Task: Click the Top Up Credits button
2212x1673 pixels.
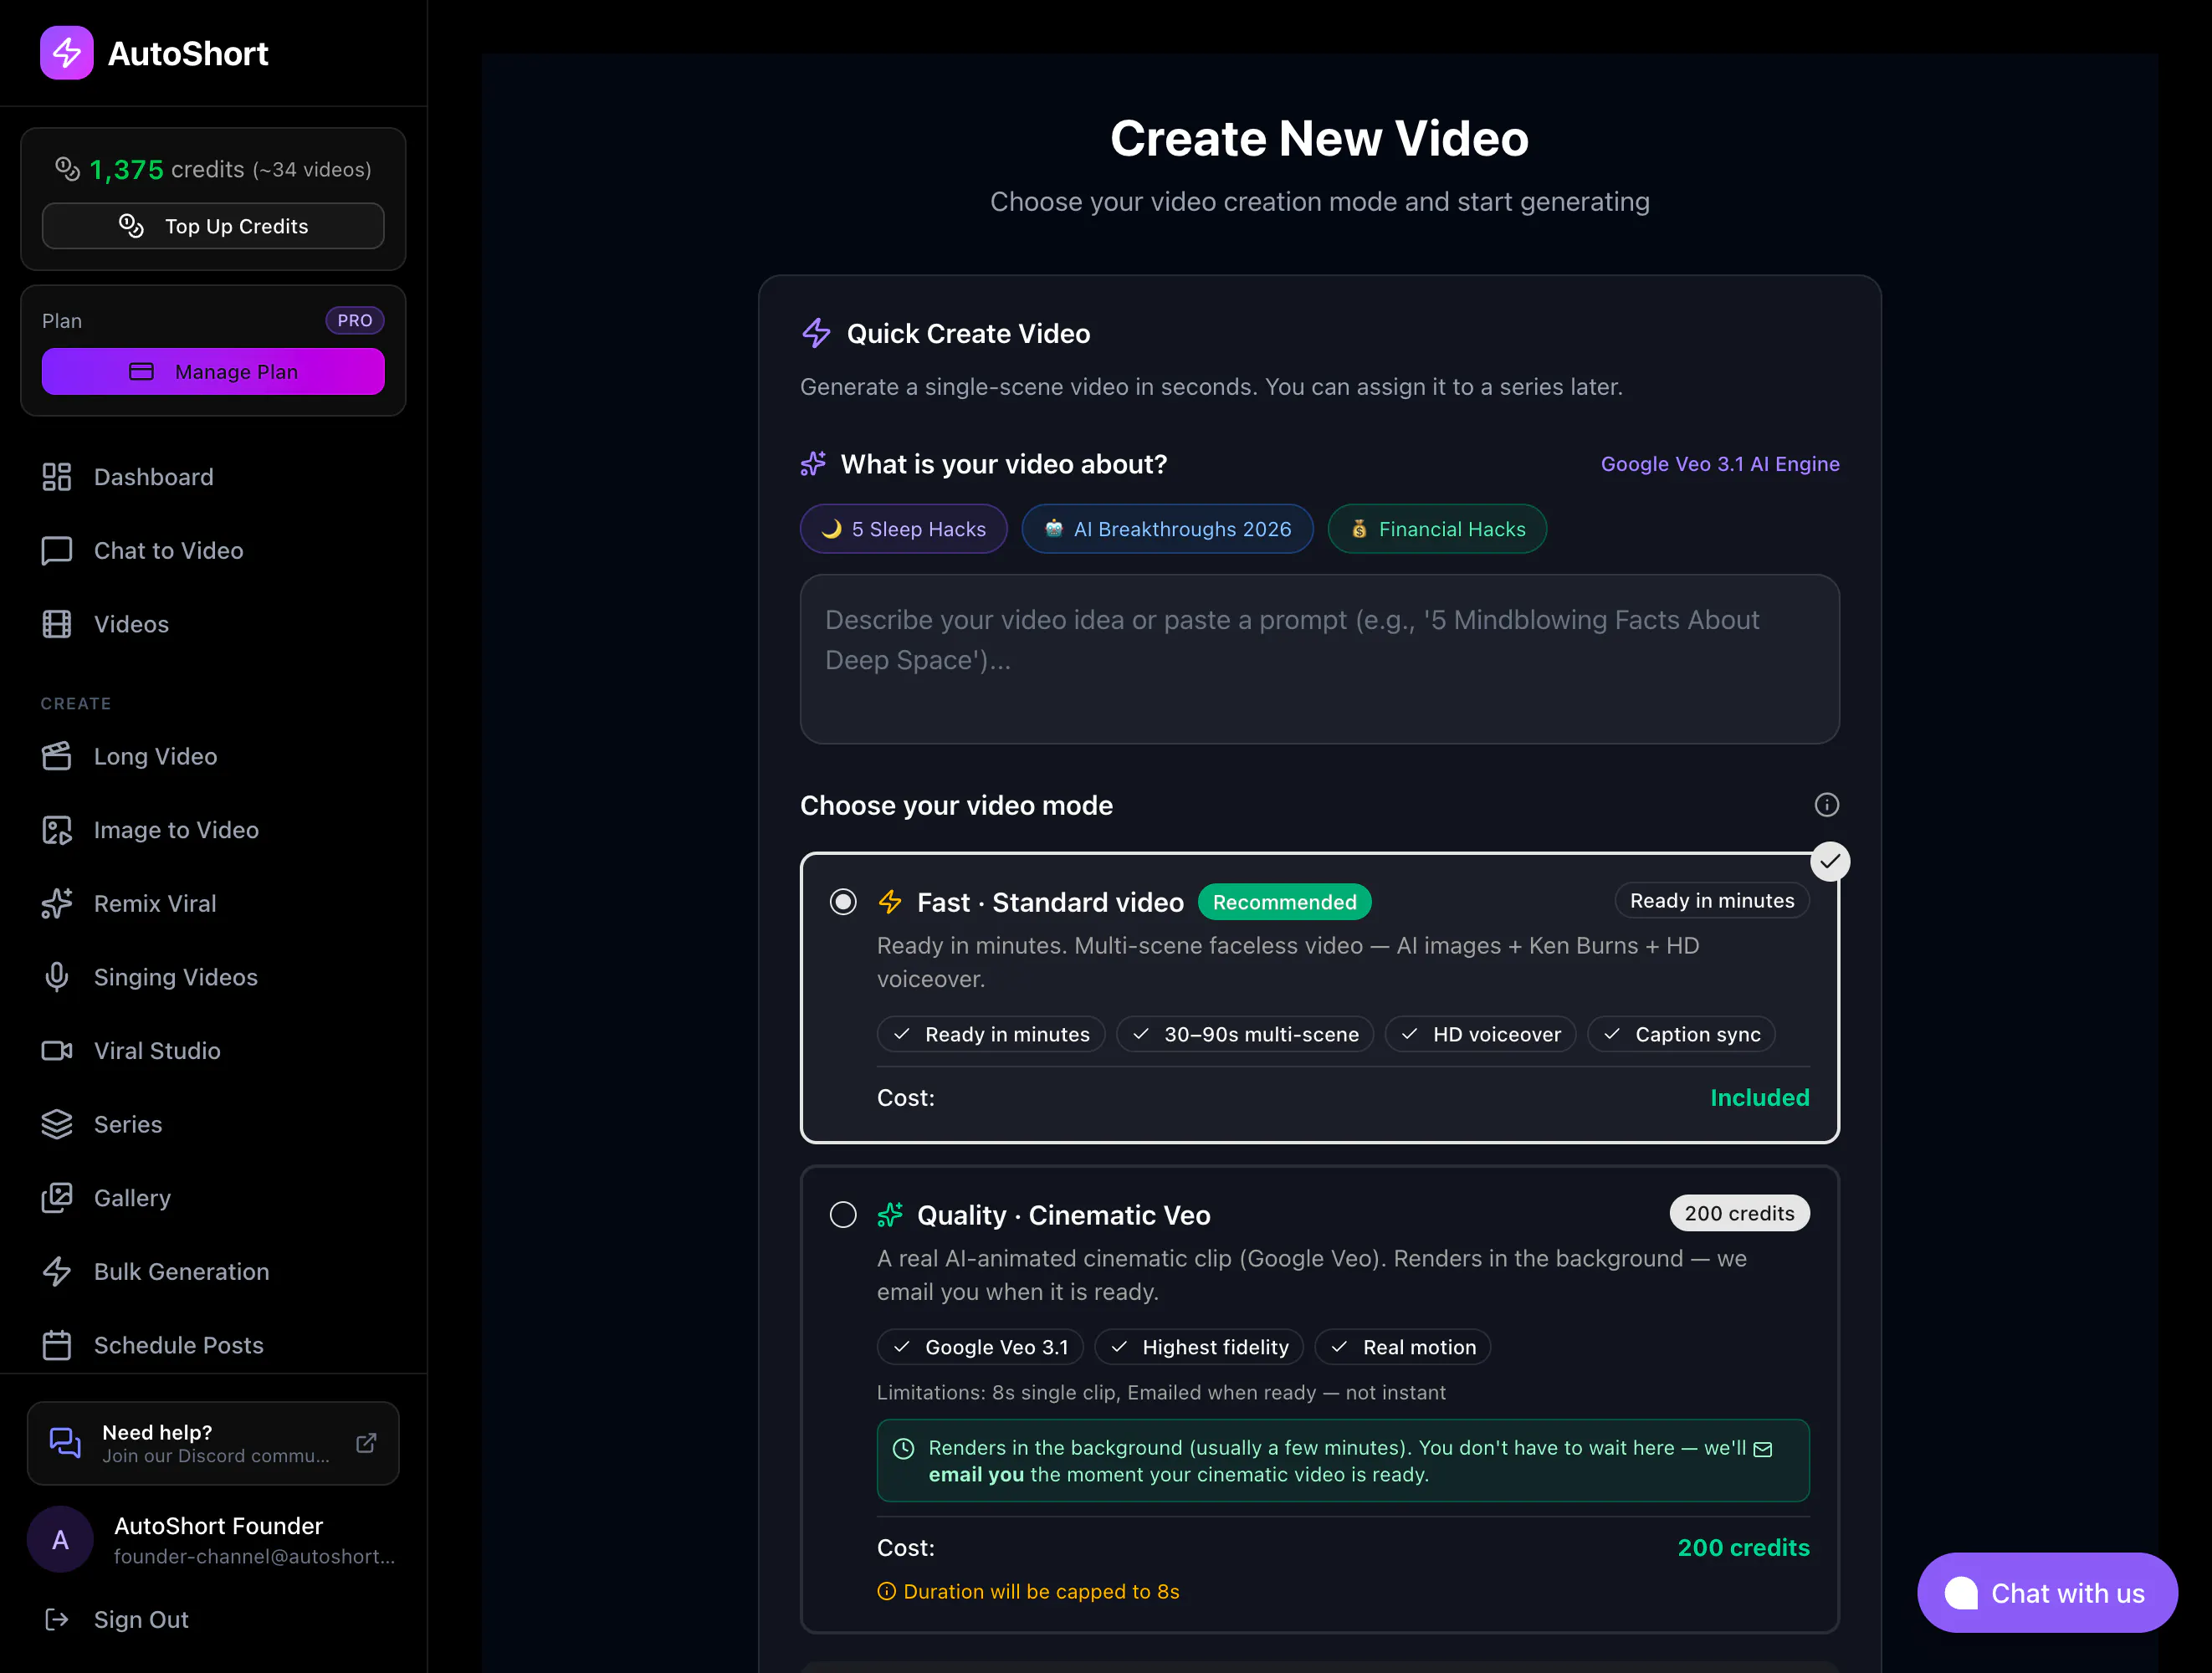Action: (213, 226)
